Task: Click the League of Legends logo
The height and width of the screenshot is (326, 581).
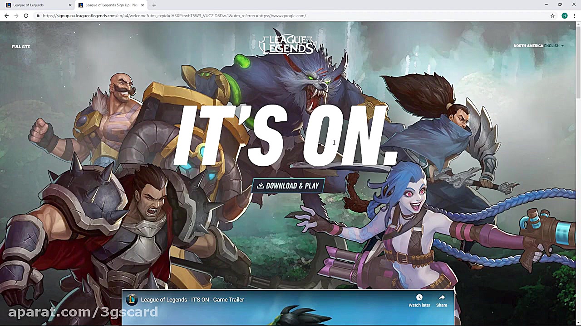Action: pos(288,44)
